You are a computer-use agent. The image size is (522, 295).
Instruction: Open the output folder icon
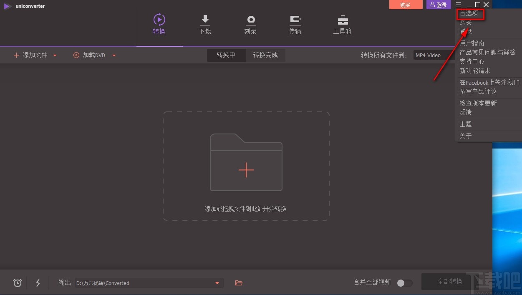pyautogui.click(x=238, y=282)
